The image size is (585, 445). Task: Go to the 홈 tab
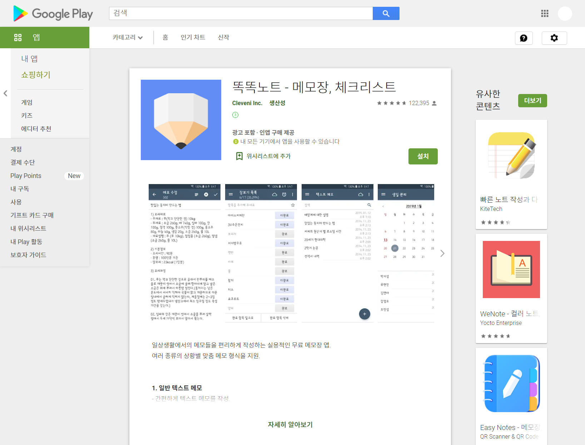point(165,38)
